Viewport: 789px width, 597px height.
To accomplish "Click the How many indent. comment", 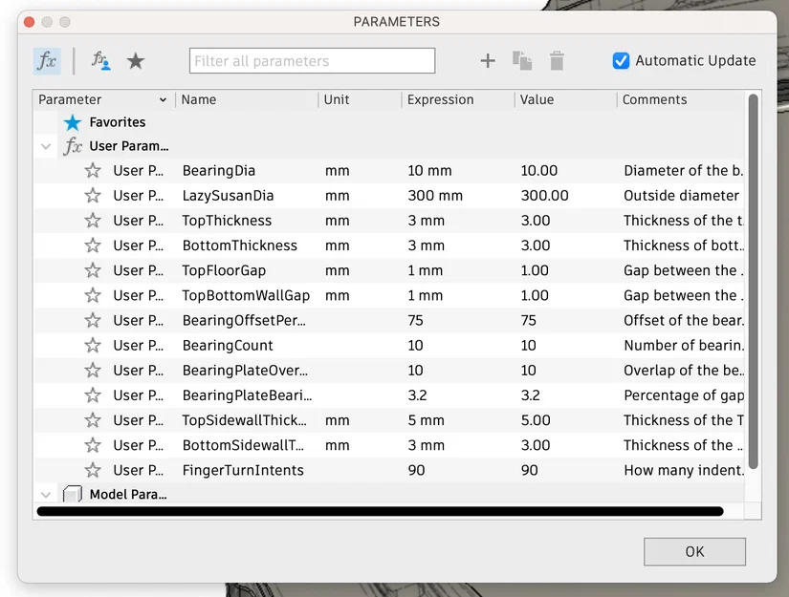I will pos(684,470).
